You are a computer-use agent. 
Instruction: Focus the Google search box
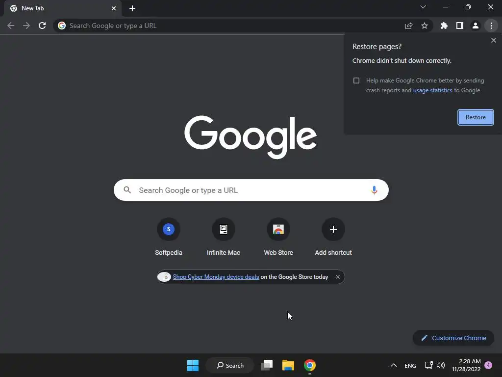[251, 190]
